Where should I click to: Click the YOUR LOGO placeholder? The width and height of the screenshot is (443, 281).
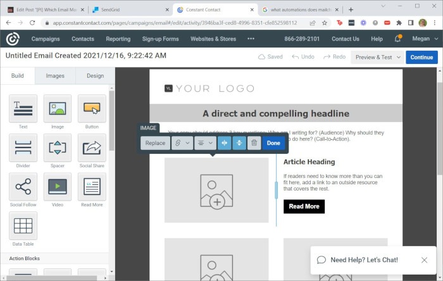coord(209,89)
